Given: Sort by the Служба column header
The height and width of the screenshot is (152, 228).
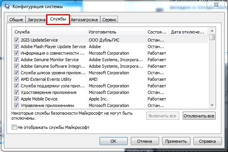Looking at the screenshot, I should (x=50, y=32).
